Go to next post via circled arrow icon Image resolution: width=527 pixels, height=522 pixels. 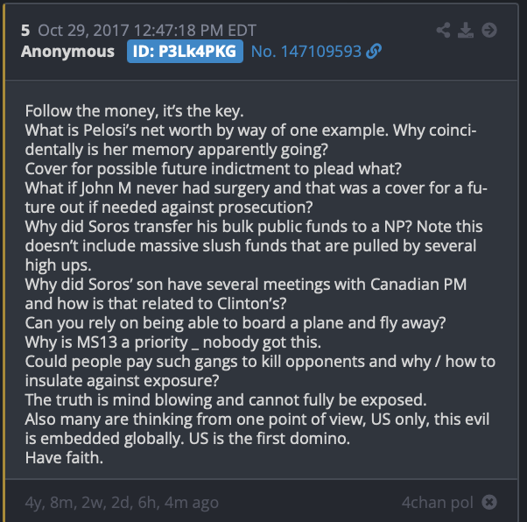tap(489, 31)
